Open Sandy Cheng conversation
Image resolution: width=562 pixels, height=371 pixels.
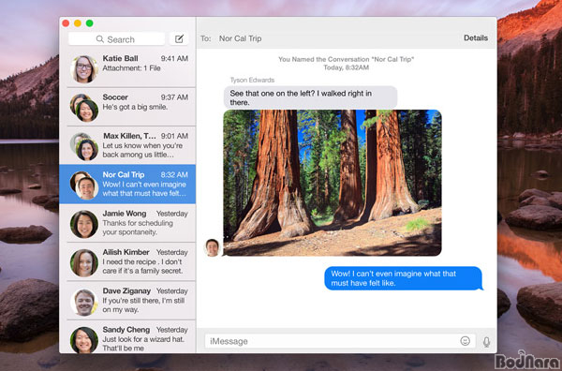tap(127, 337)
